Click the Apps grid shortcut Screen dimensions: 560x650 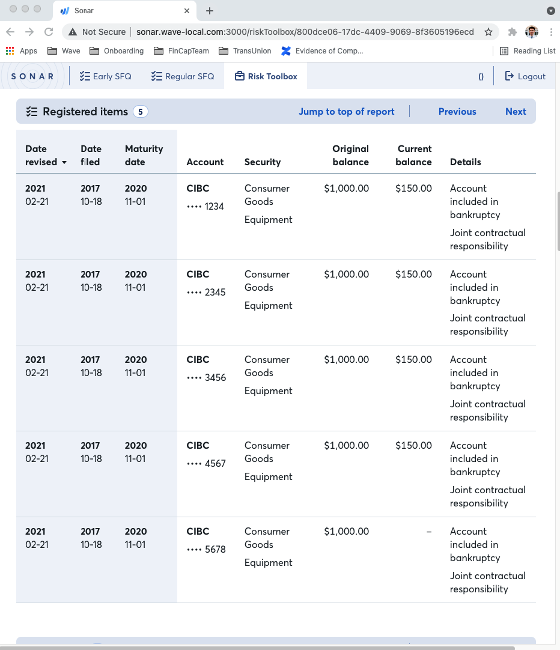click(x=22, y=51)
